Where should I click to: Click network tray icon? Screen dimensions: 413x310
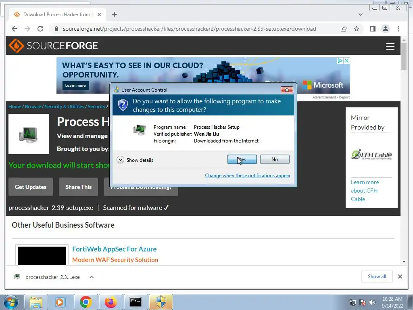[x=353, y=302]
